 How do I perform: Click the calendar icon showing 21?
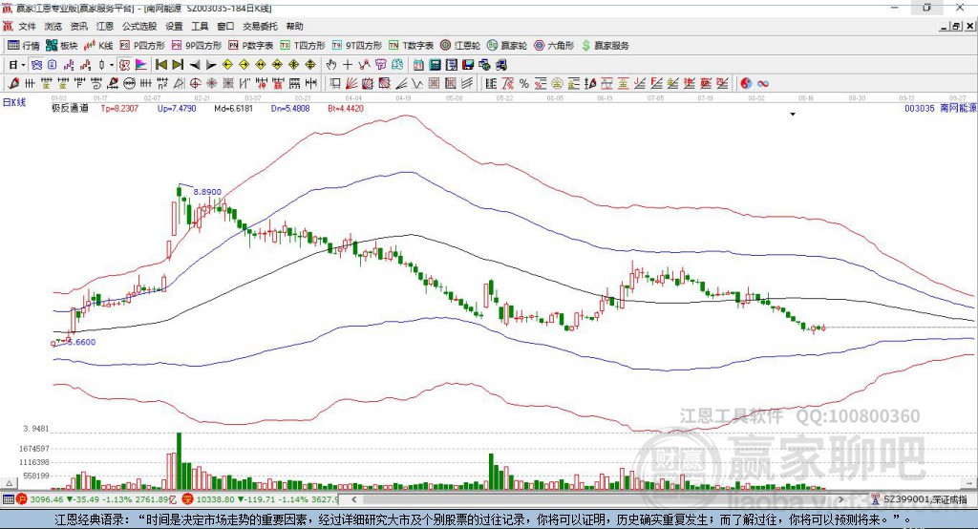(418, 65)
